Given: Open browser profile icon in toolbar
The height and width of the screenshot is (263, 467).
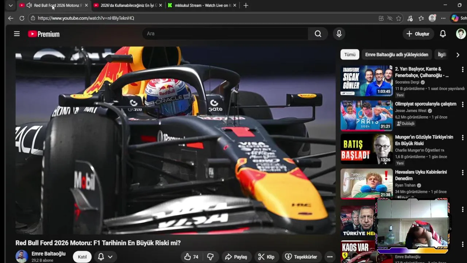Looking at the screenshot, I should coord(432,18).
